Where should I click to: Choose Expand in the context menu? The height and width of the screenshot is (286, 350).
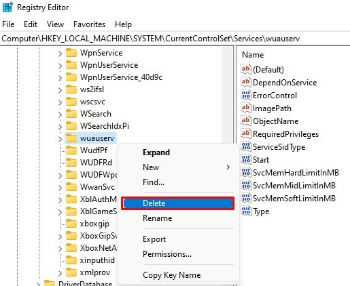pos(156,152)
